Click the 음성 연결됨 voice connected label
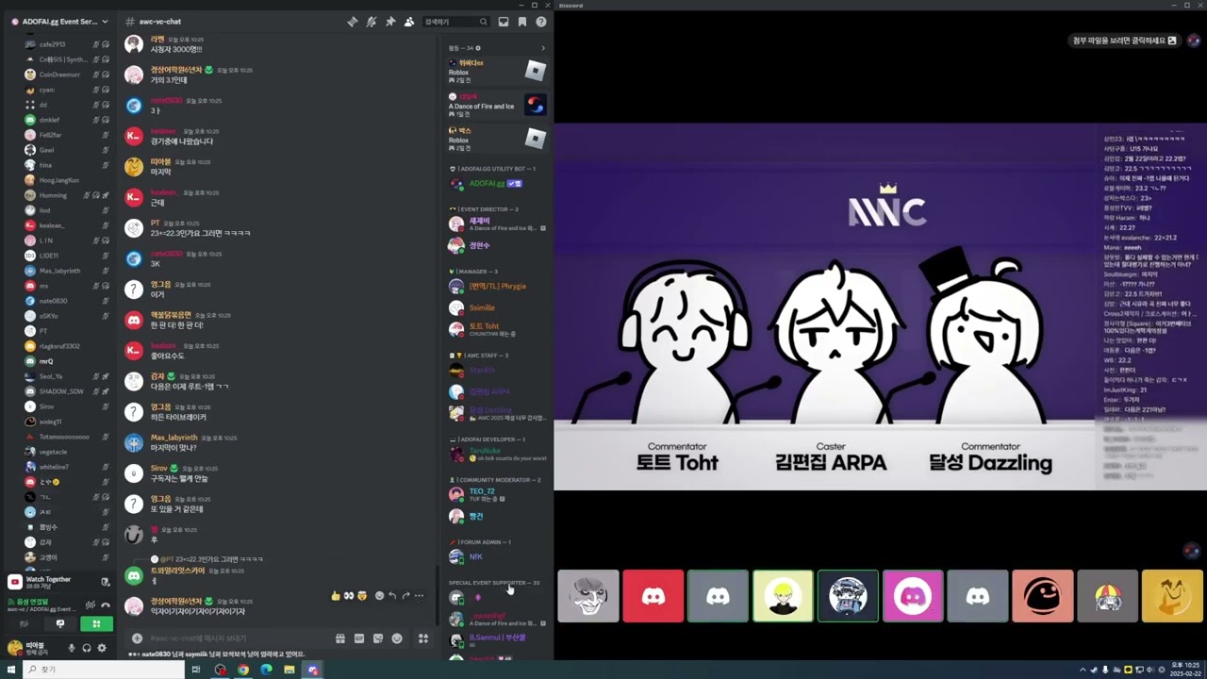This screenshot has width=1207, height=679. click(32, 602)
